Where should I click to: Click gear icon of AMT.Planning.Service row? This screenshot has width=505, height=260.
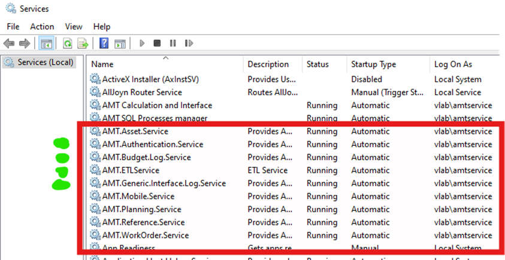click(95, 209)
